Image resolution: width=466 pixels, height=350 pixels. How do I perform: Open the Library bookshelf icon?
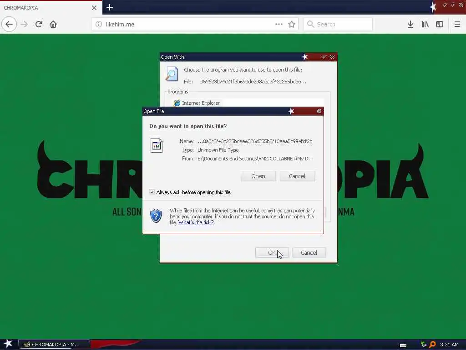[425, 24]
